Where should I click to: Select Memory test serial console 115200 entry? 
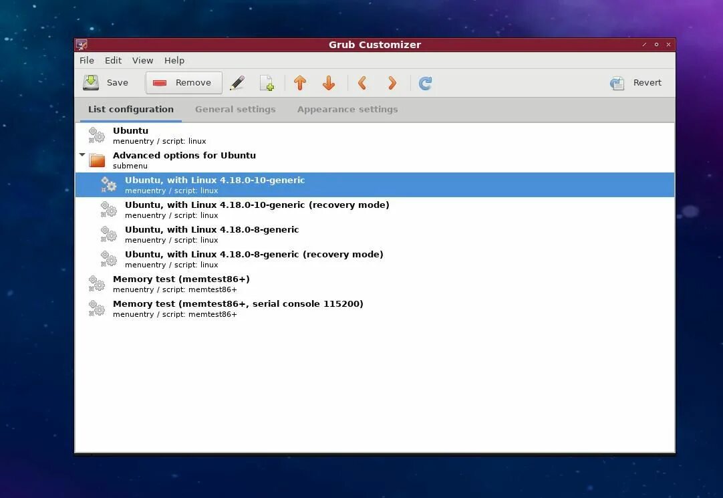point(374,308)
